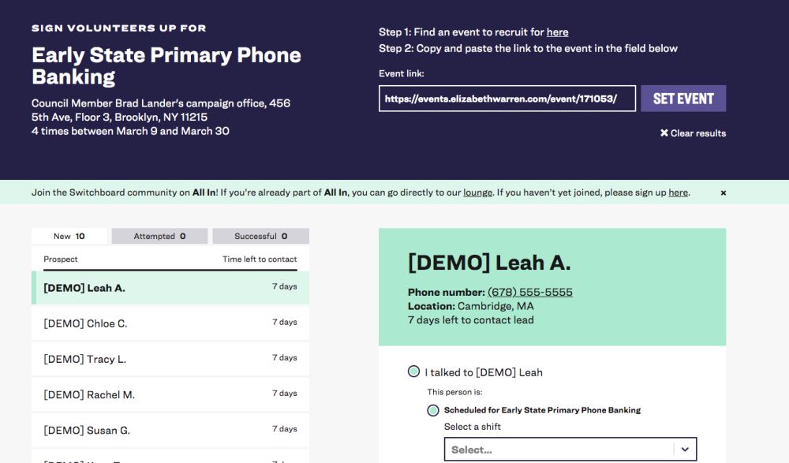Switch to the New prospects tab
Viewport: 789px width, 463px height.
(69, 236)
